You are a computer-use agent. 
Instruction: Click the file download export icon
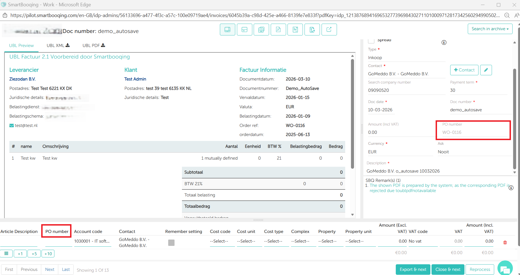click(x=312, y=30)
